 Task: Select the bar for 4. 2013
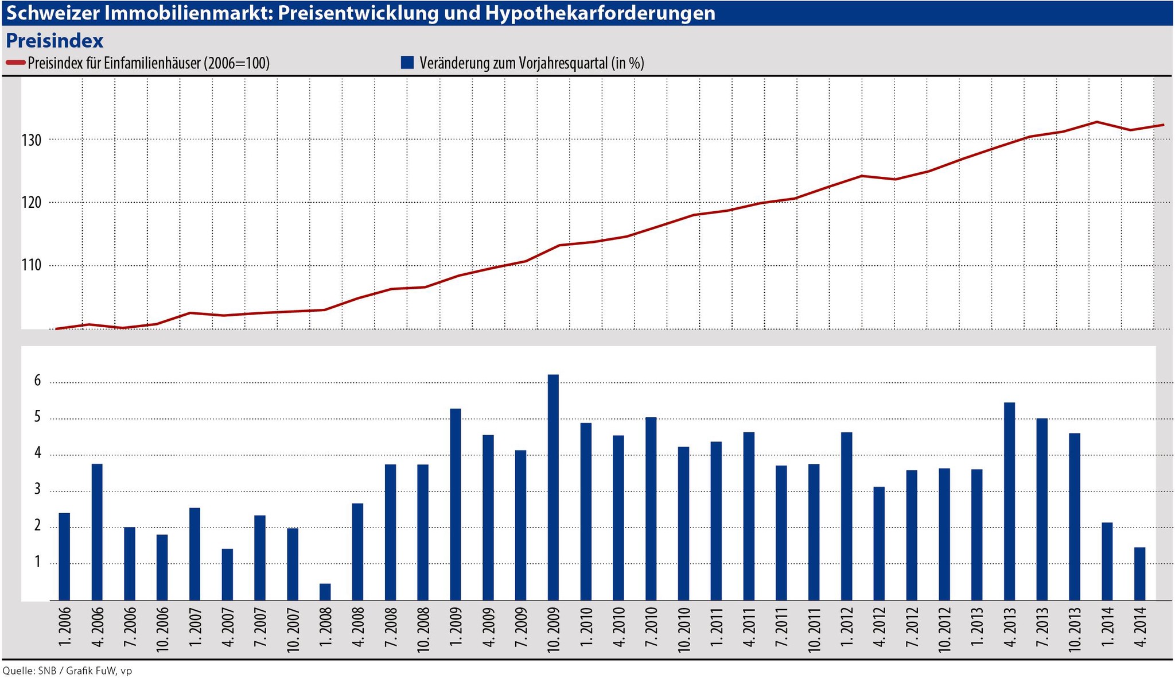1009,501
